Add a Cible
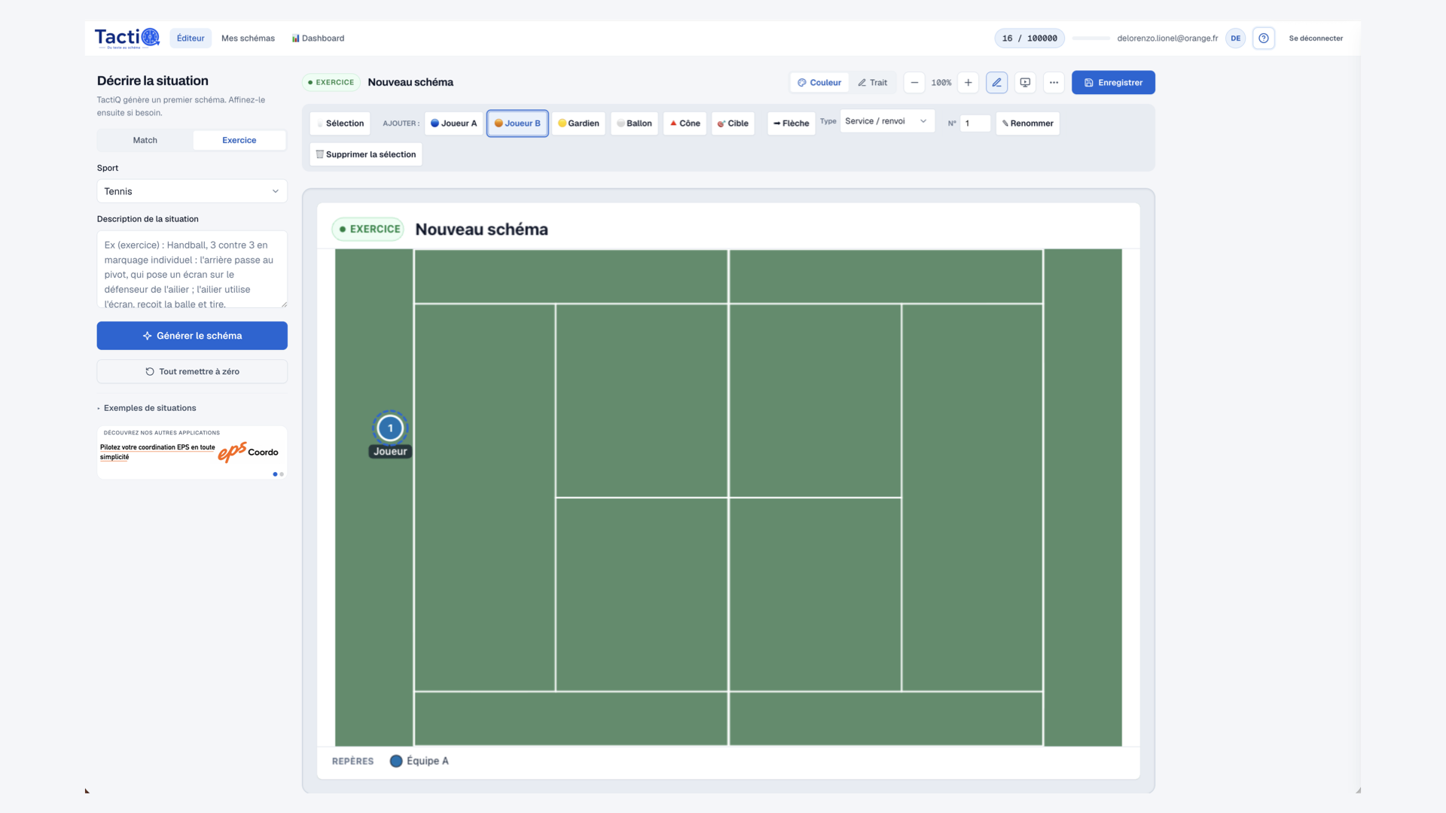This screenshot has width=1446, height=813. tap(733, 123)
